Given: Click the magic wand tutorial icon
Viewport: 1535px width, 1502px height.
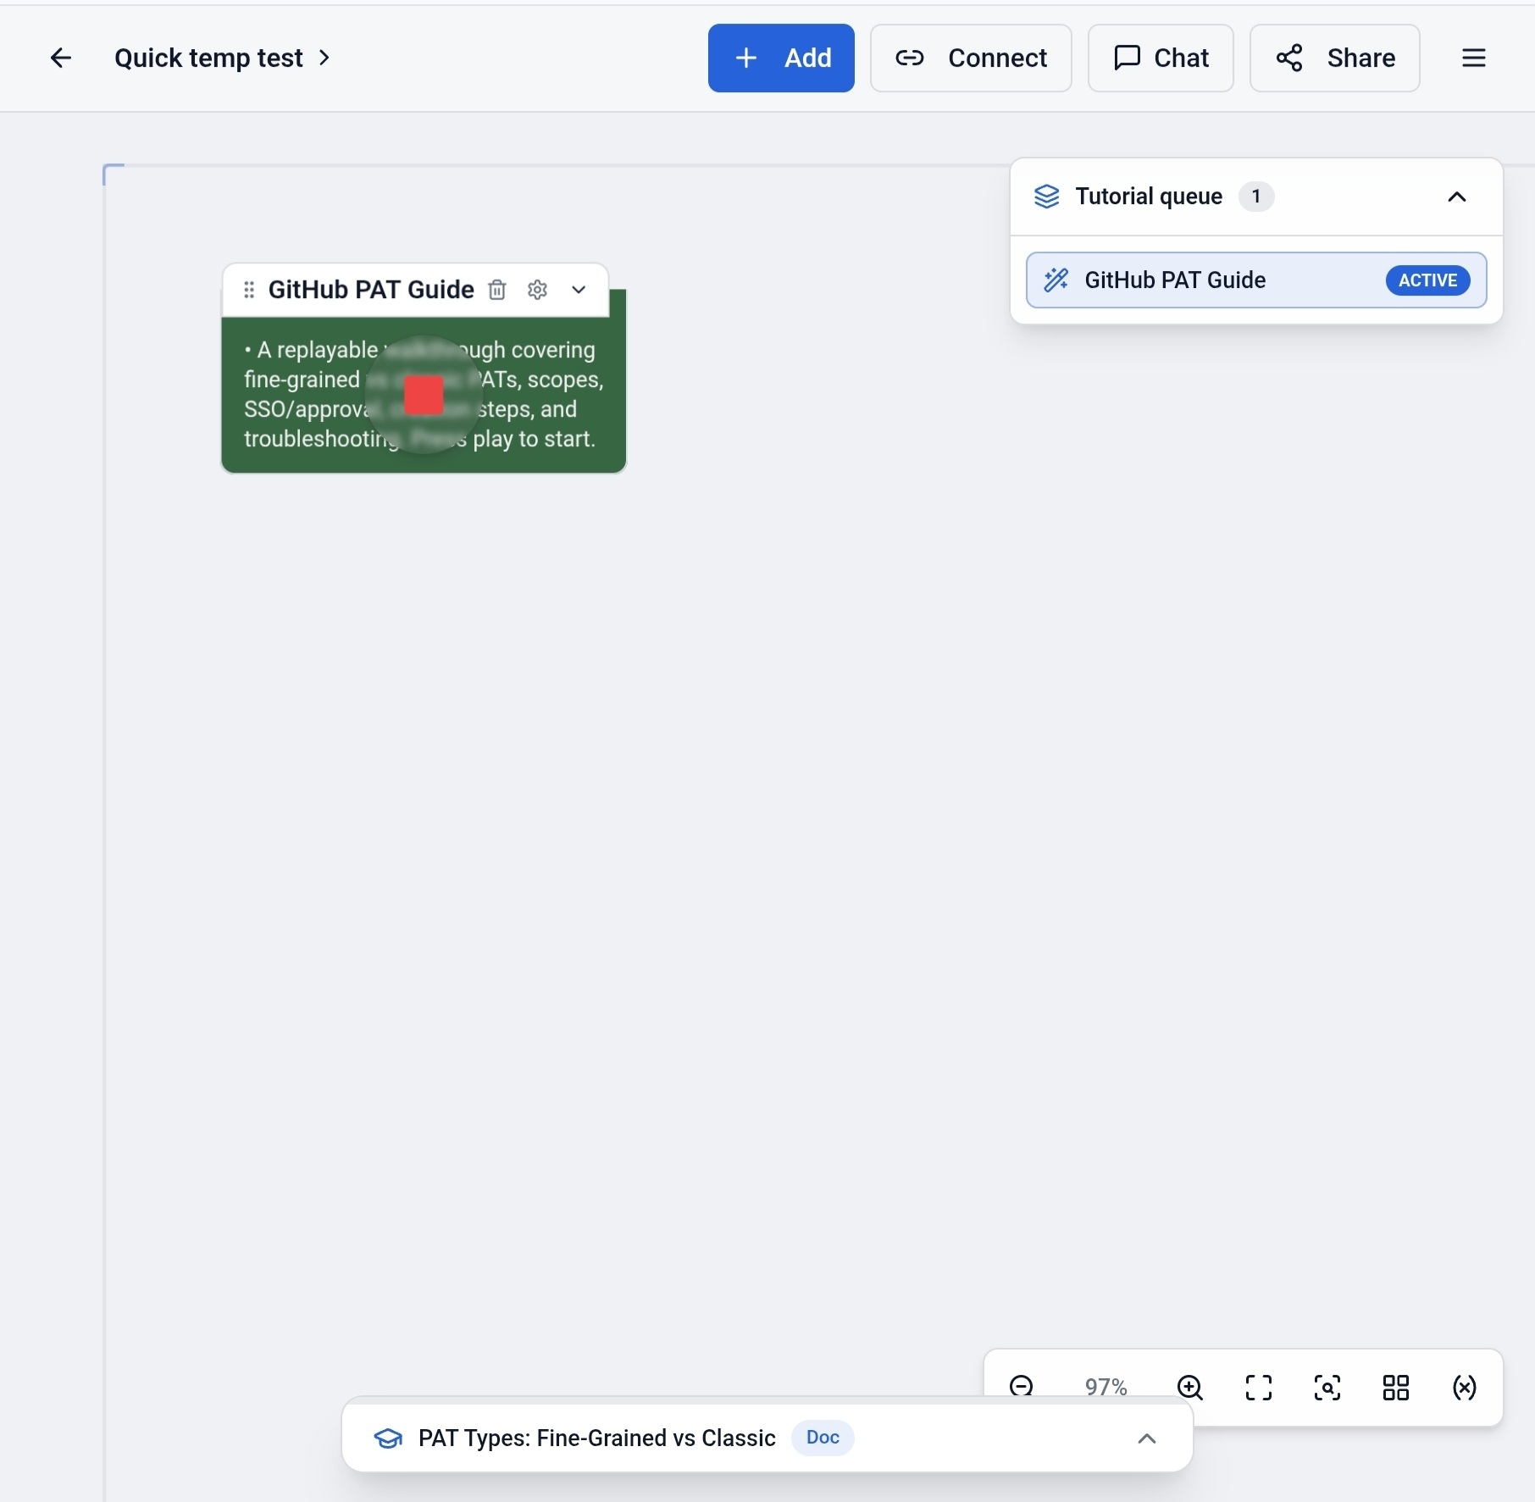Looking at the screenshot, I should tap(1056, 280).
